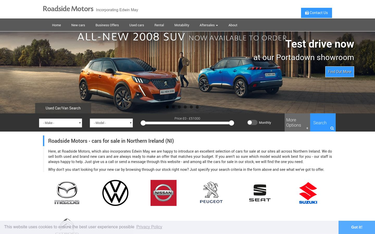This screenshot has width=375, height=234.
Task: Expand the Aftersales menu
Action: coord(209,25)
